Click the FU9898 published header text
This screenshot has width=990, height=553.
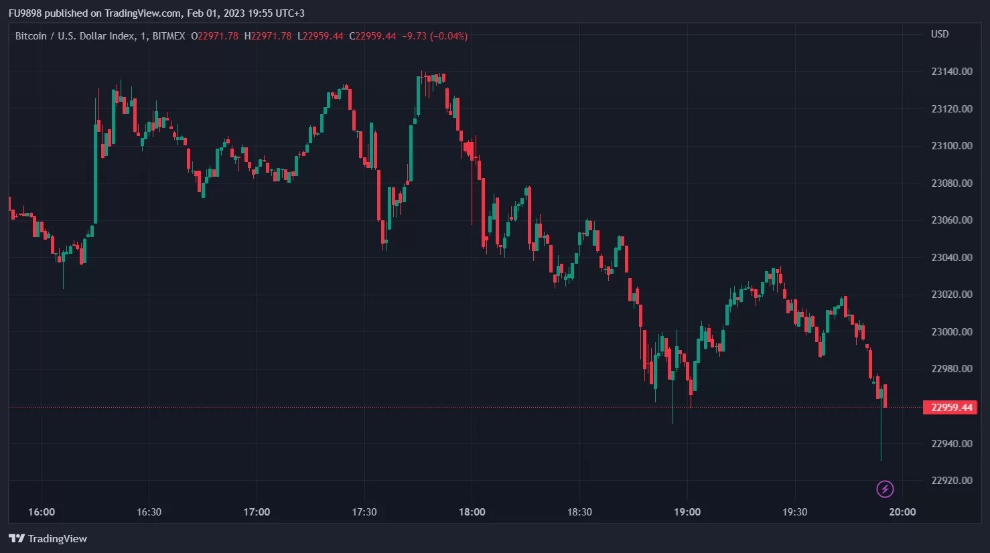point(156,13)
